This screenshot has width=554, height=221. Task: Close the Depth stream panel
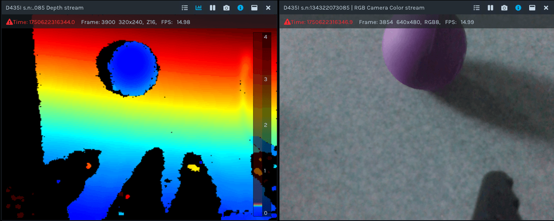(268, 8)
